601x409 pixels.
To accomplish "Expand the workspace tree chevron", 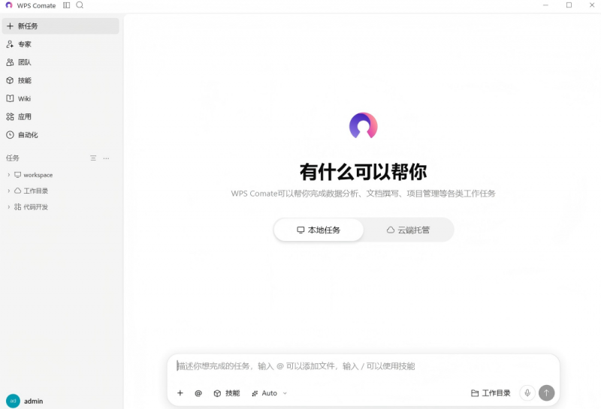I will 9,175.
